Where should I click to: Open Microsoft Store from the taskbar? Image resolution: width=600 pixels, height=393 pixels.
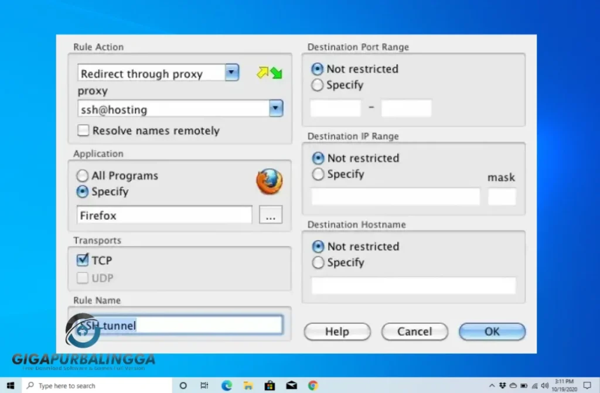click(270, 385)
